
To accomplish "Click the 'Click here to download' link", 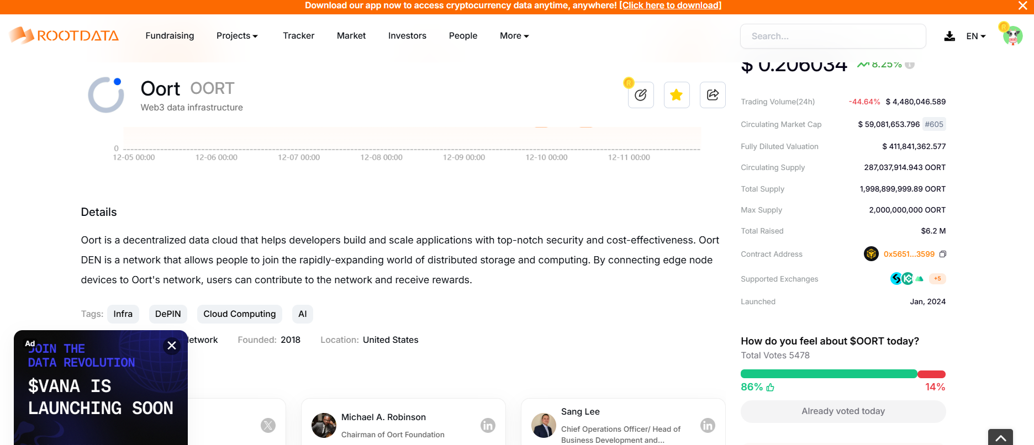I will click(x=670, y=6).
